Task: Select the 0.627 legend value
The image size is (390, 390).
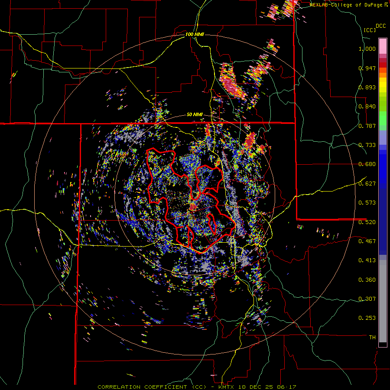Action: (x=367, y=184)
